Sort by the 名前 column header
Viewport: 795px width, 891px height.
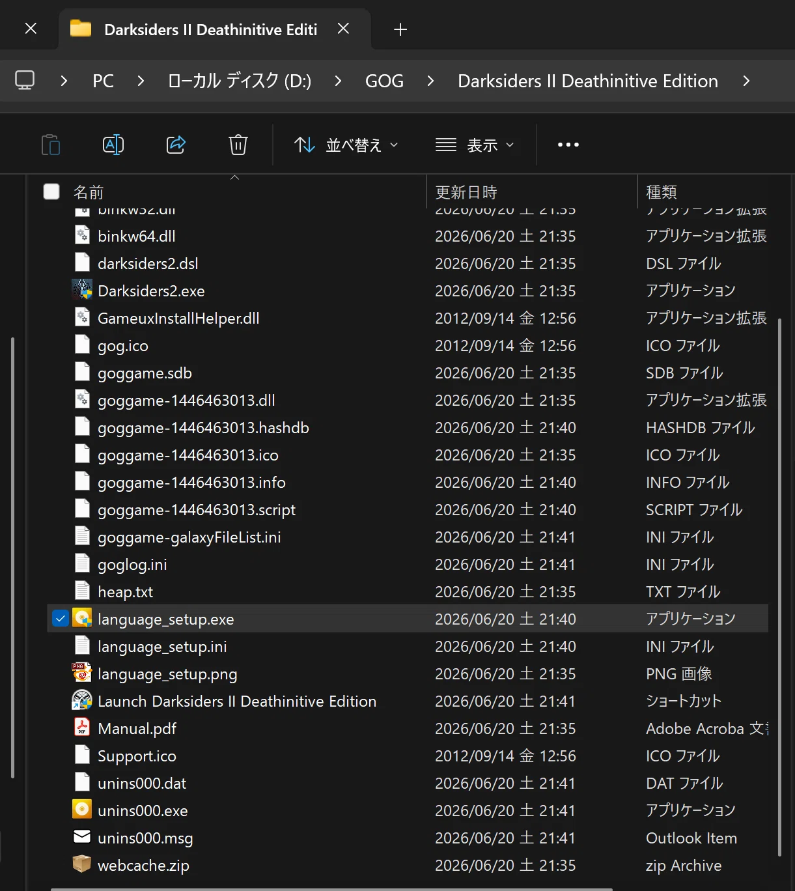89,192
